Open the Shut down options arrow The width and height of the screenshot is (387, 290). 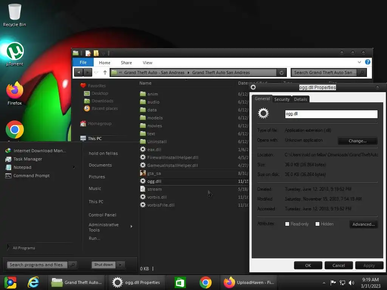[121, 265]
